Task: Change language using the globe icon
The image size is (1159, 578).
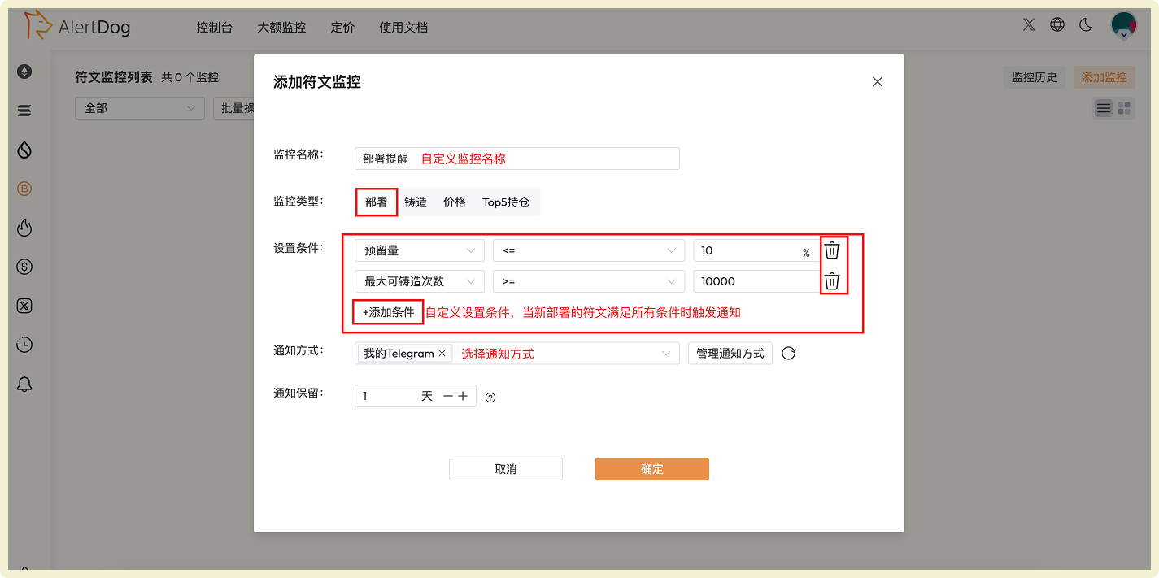Action: pyautogui.click(x=1057, y=24)
